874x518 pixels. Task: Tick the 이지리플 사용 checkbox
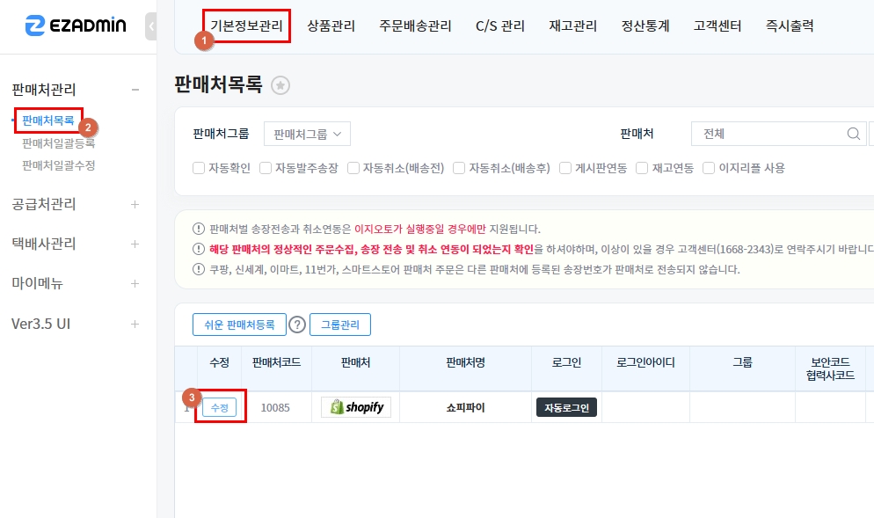709,168
